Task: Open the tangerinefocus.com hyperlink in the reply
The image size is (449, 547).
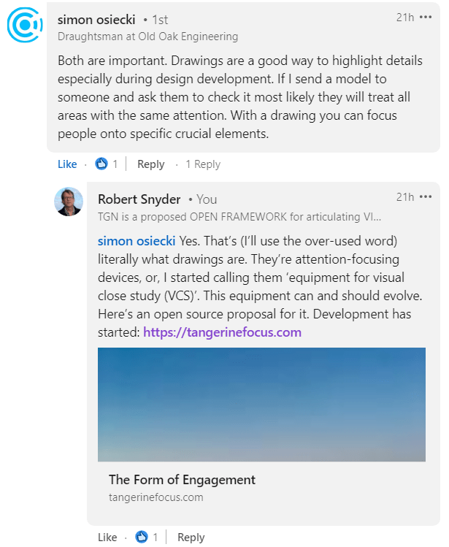Action: point(222,332)
